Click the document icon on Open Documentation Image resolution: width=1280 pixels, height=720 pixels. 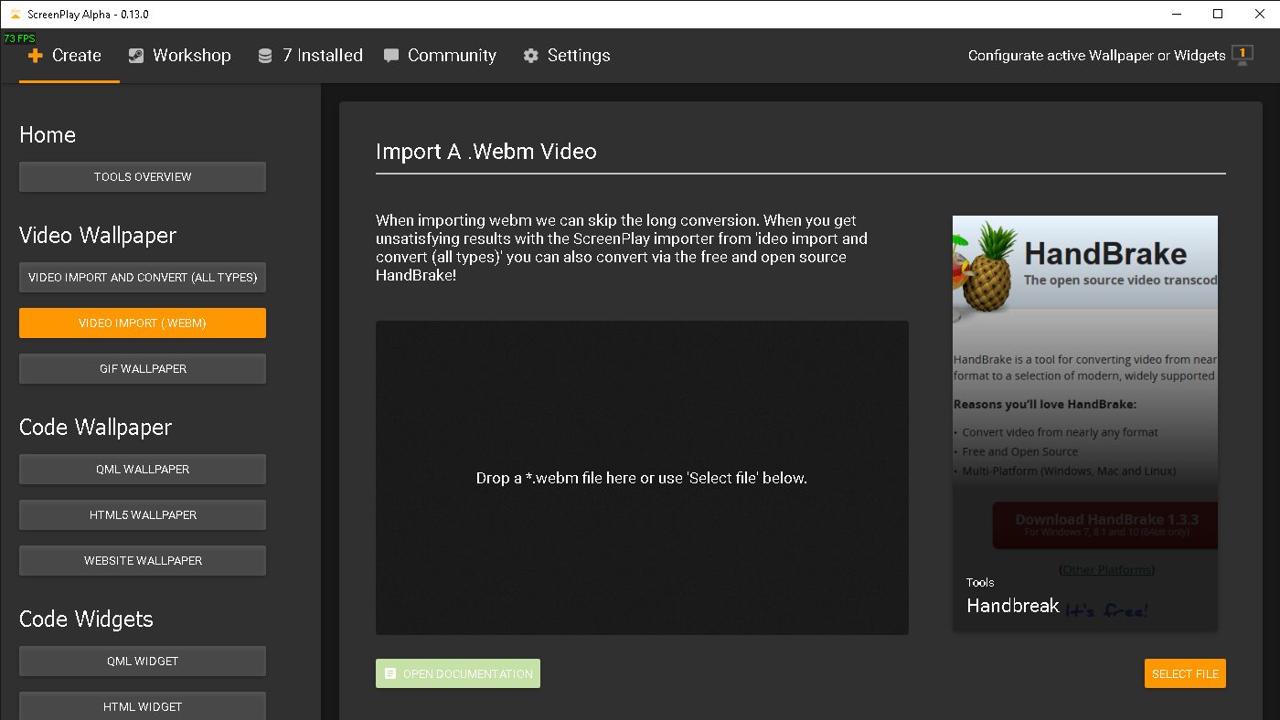pos(391,673)
